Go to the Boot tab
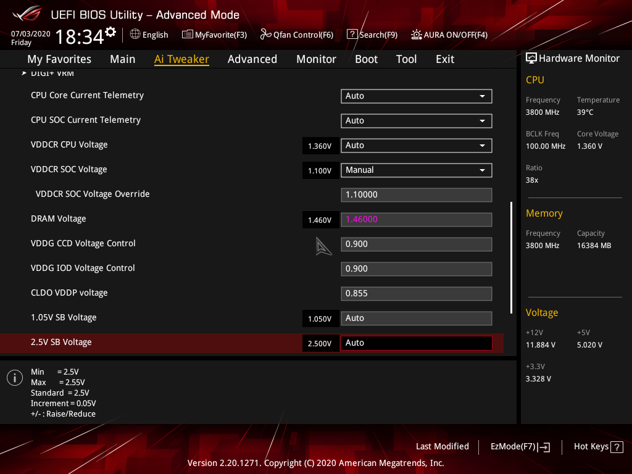The image size is (632, 474). [x=366, y=59]
